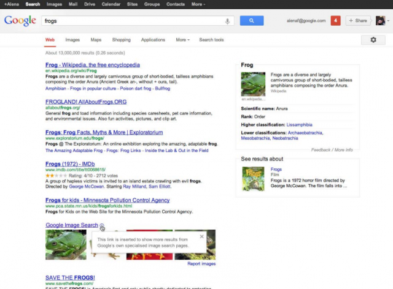The height and width of the screenshot is (289, 393).
Task: Open the account dropdown arrow next to avatar
Action: click(x=388, y=21)
